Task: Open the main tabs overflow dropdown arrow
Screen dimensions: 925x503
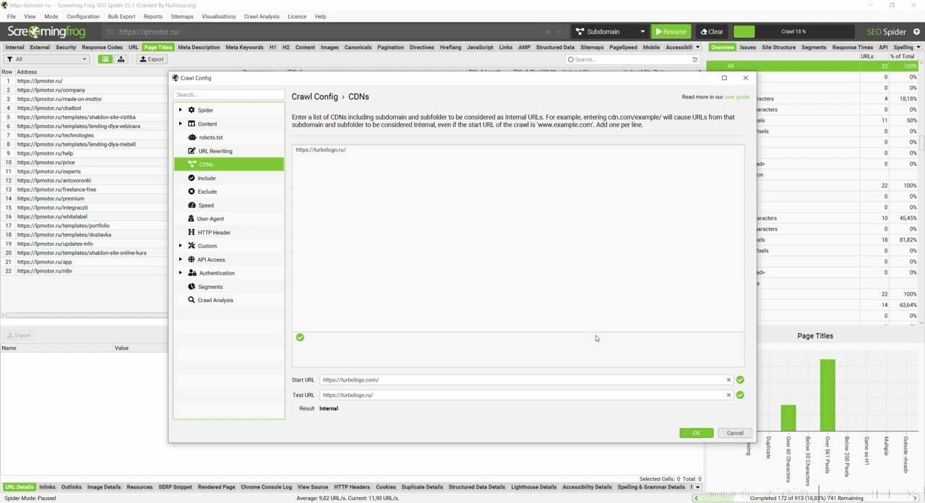Action: point(697,47)
